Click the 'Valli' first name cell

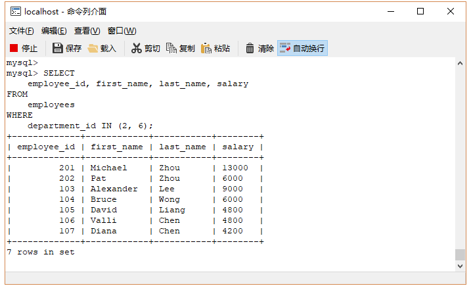(103, 220)
